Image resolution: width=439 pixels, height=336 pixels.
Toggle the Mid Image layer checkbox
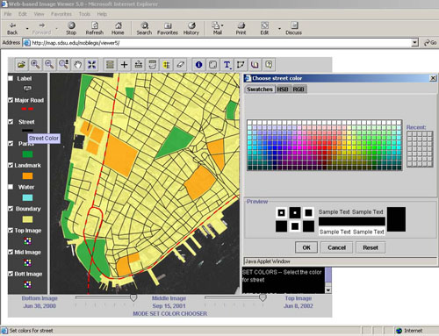pos(11,252)
